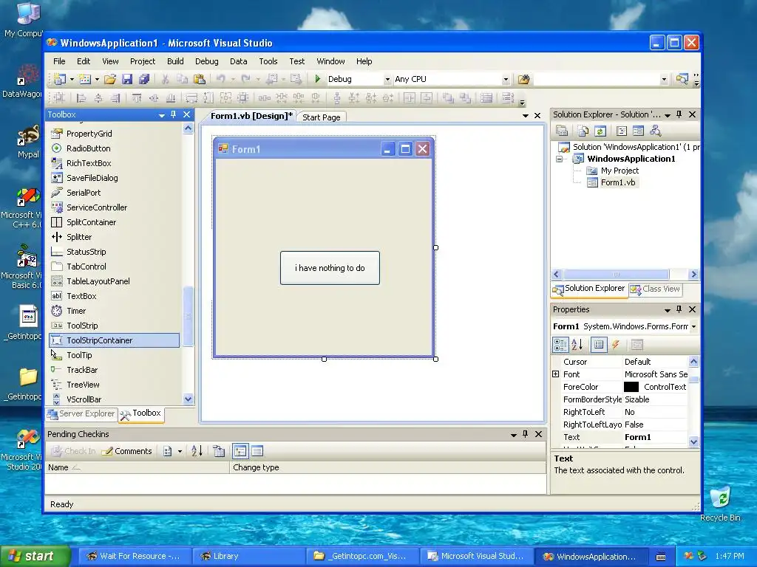Image resolution: width=757 pixels, height=567 pixels.
Task: Click the Windows start button
Action: point(34,556)
